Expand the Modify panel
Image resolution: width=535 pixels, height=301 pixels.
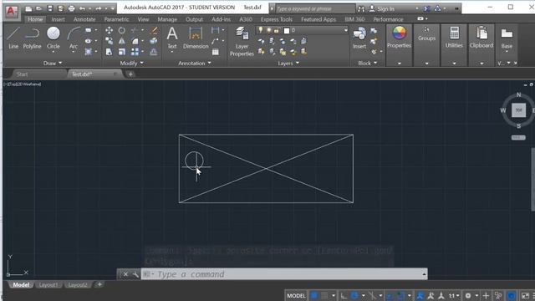(x=132, y=64)
